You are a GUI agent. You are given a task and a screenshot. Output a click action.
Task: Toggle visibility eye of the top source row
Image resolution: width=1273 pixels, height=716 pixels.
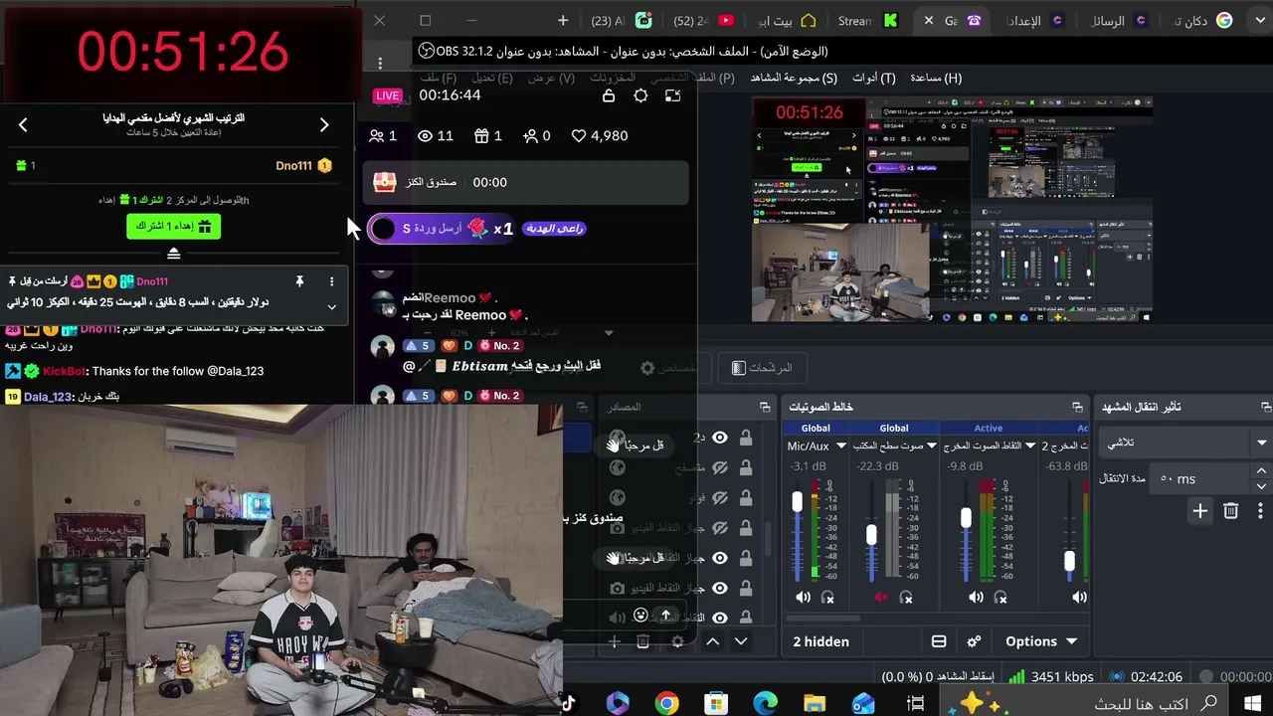720,438
